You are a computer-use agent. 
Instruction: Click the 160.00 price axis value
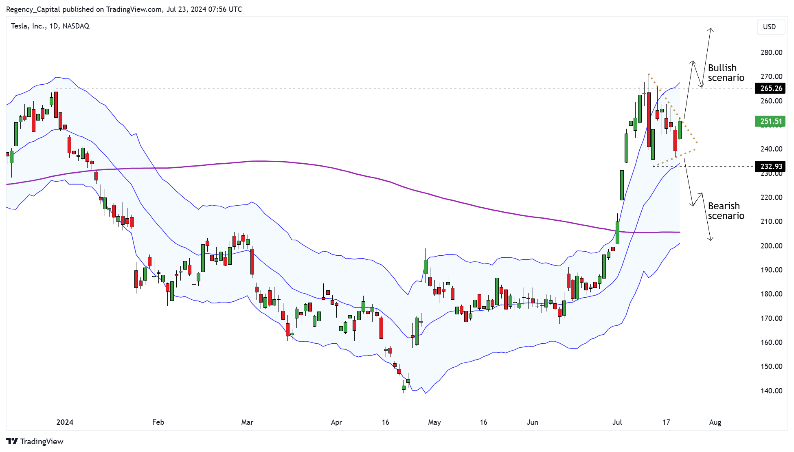tap(771, 342)
